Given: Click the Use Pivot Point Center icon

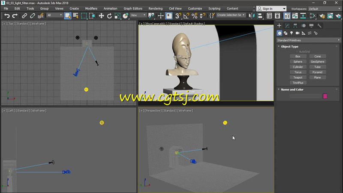Looking at the screenshot, I should pyautogui.click(x=151, y=16).
